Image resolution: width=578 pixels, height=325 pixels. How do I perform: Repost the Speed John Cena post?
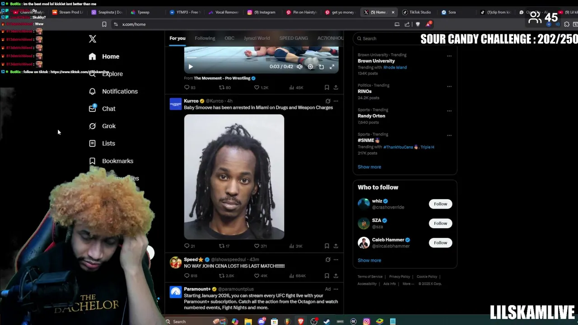tap(226, 276)
